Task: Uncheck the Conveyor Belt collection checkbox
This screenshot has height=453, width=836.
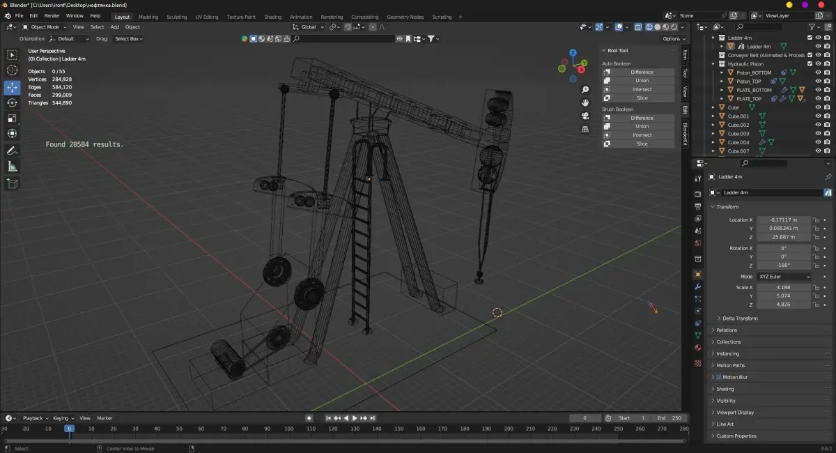Action: click(810, 55)
